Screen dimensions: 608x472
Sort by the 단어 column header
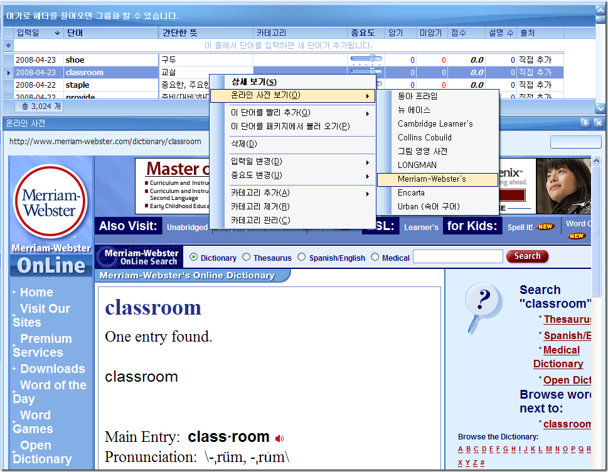(x=111, y=33)
